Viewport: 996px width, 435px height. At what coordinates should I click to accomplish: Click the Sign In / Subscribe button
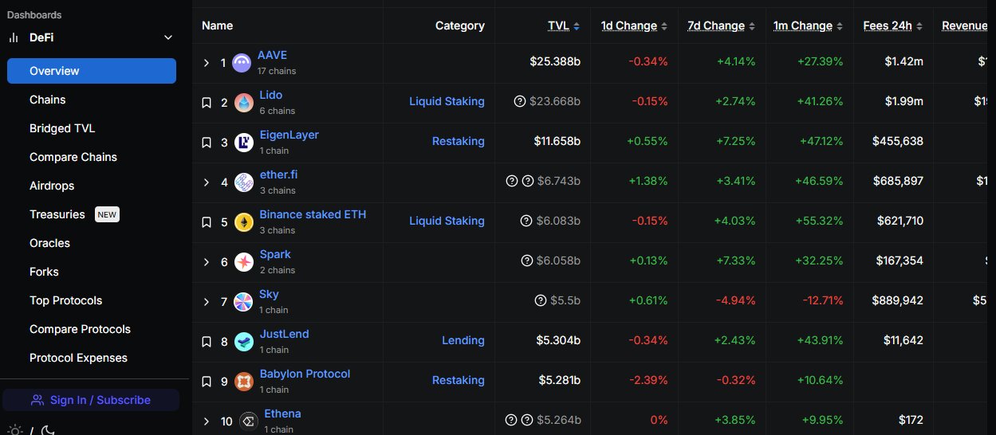[91, 400]
